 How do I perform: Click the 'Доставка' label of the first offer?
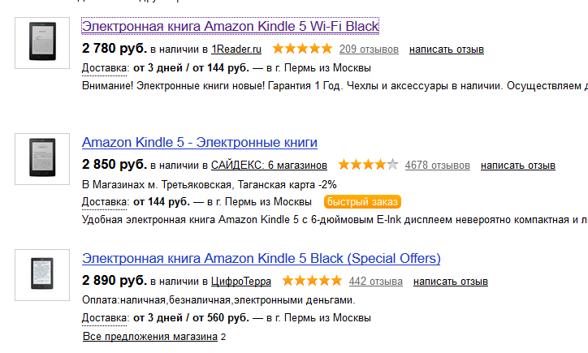tap(105, 67)
